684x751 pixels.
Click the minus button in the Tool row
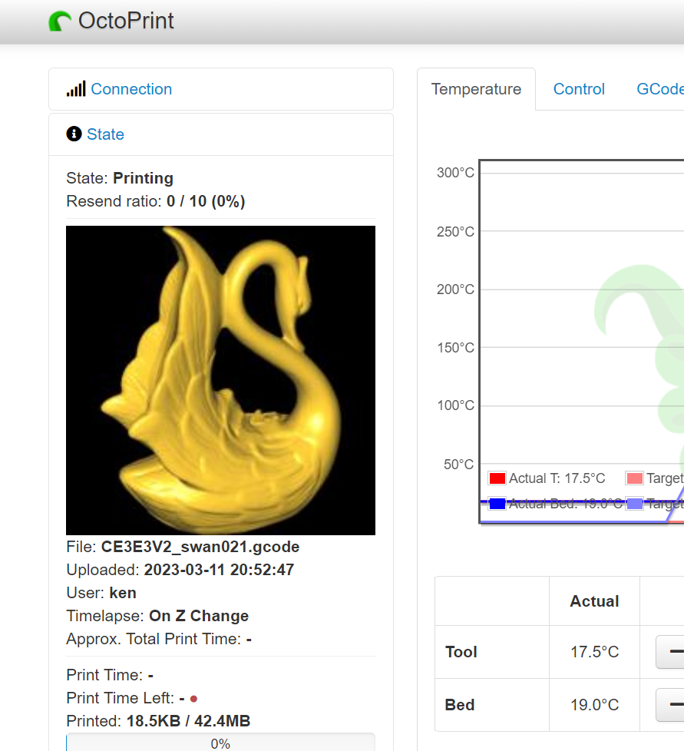pos(671,651)
